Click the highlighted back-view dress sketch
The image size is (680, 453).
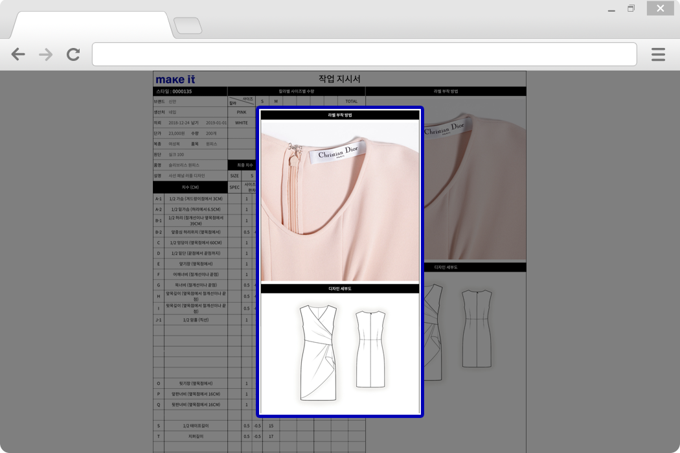370,349
